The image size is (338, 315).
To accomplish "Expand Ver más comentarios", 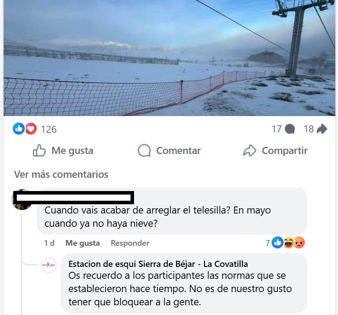I will tap(61, 174).
